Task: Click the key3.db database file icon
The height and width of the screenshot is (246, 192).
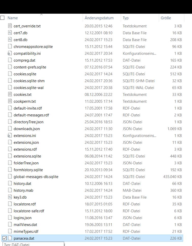Action: 10,197
